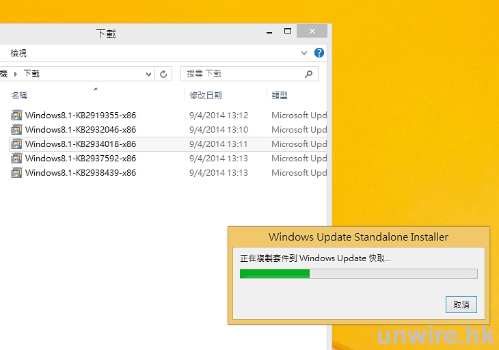Expand the ribbon with the chevron arrow

pyautogui.click(x=304, y=53)
